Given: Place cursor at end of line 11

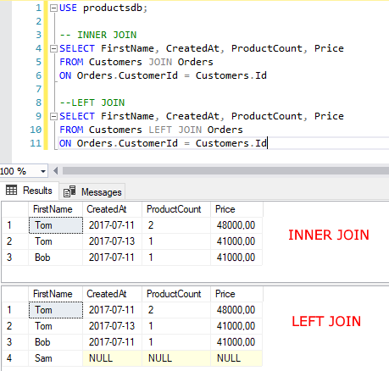Looking at the screenshot, I should tap(268, 143).
